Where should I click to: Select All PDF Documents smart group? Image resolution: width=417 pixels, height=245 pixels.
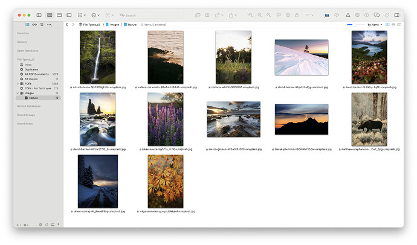tap(36, 74)
